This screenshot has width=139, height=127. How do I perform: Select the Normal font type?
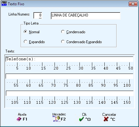[26, 32]
